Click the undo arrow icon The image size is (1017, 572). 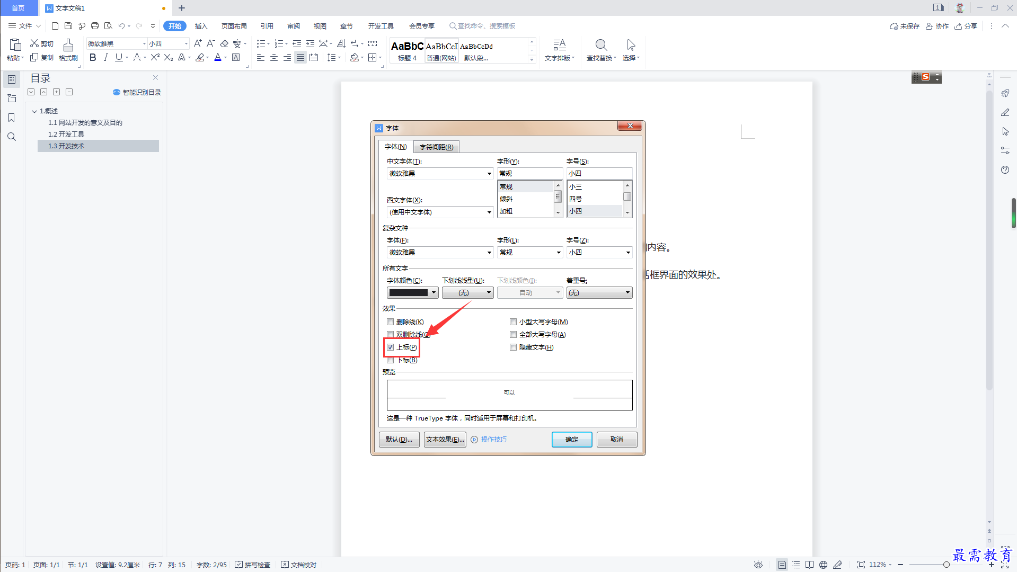(121, 25)
